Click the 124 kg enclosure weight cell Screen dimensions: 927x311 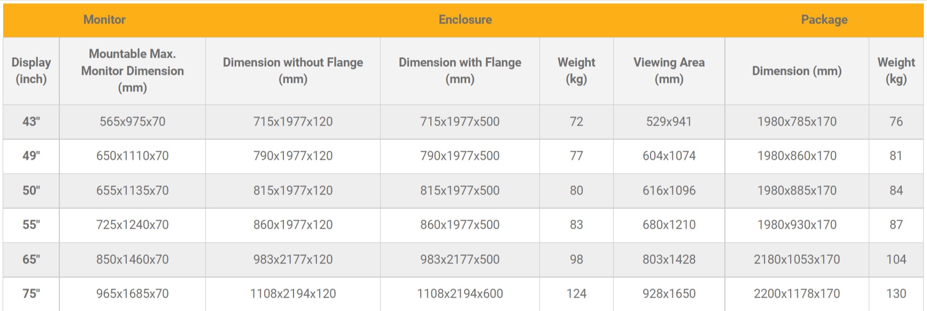point(576,294)
